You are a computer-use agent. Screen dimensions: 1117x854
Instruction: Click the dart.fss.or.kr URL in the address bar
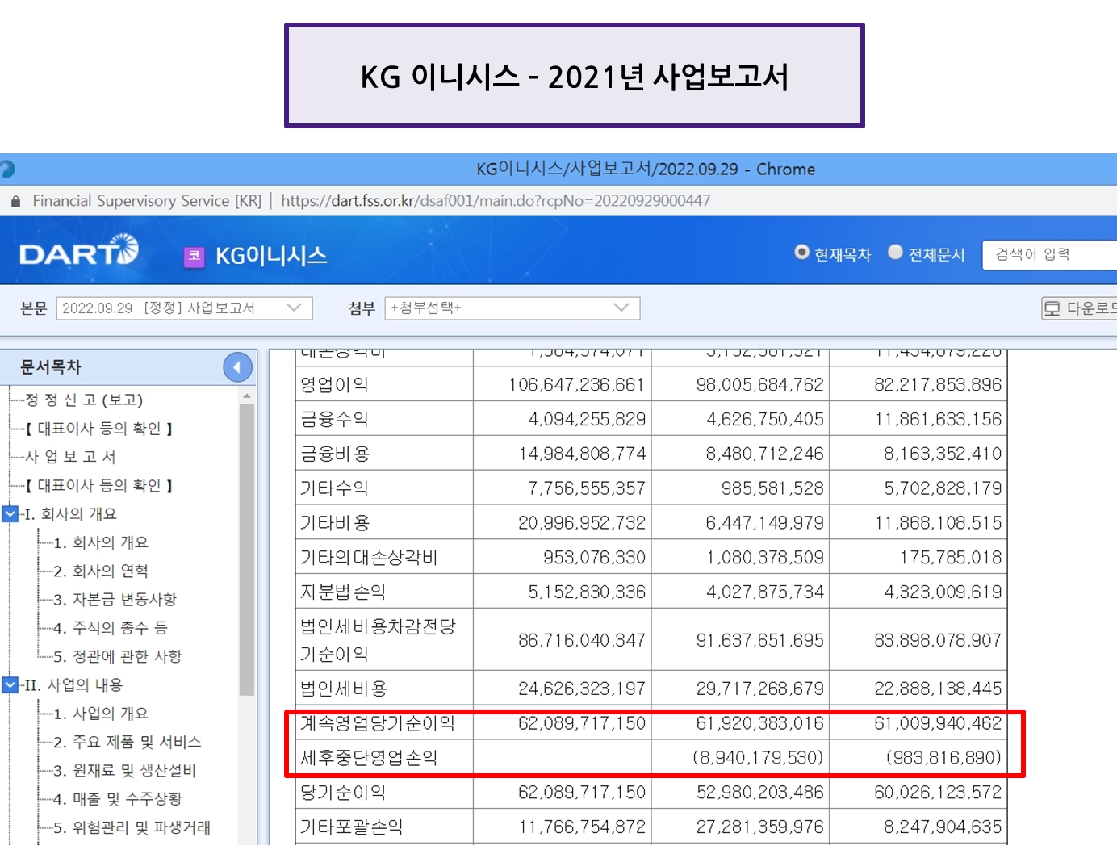tap(496, 201)
